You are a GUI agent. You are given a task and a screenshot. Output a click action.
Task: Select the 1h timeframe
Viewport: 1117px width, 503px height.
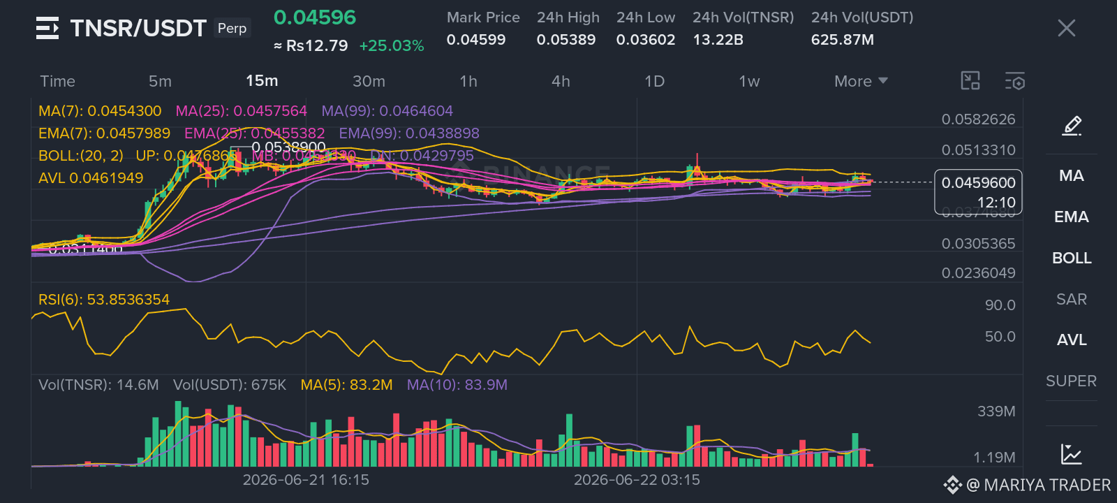pyautogui.click(x=468, y=81)
